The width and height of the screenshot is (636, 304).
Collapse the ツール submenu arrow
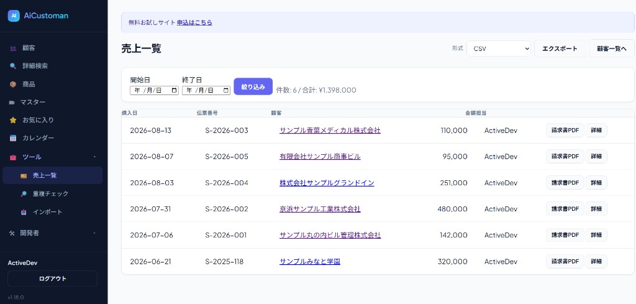(x=94, y=157)
